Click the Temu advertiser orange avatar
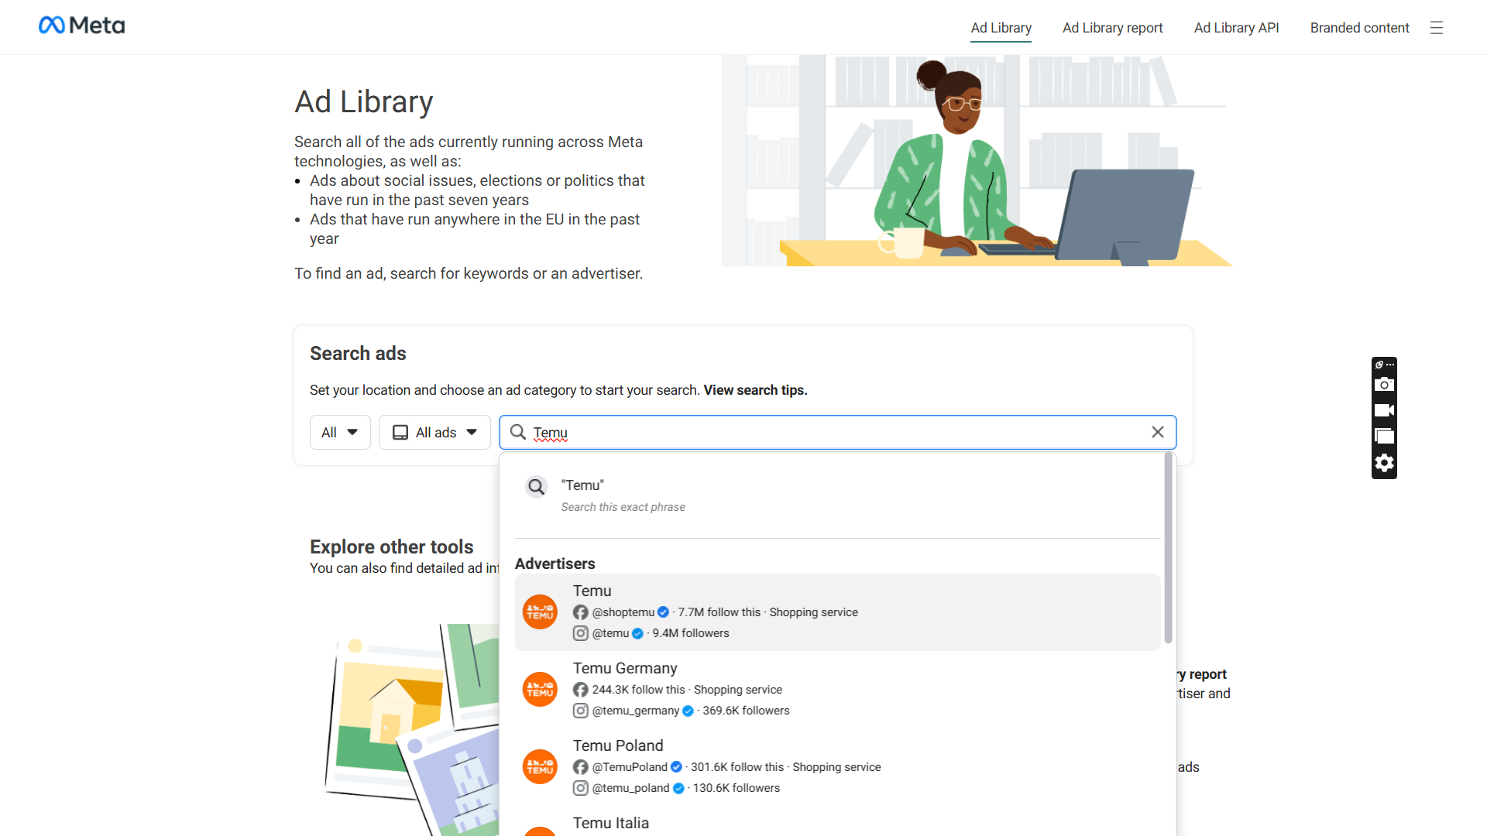 540,612
